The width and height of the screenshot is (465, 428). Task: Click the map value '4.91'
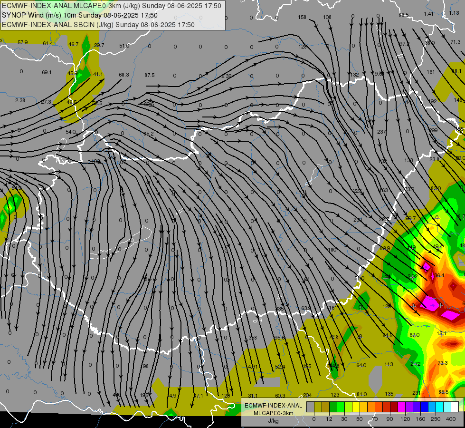tap(253, 367)
